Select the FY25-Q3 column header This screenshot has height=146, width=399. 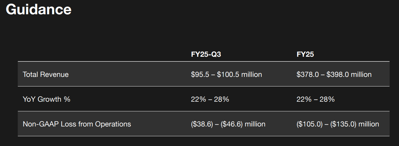pos(206,55)
